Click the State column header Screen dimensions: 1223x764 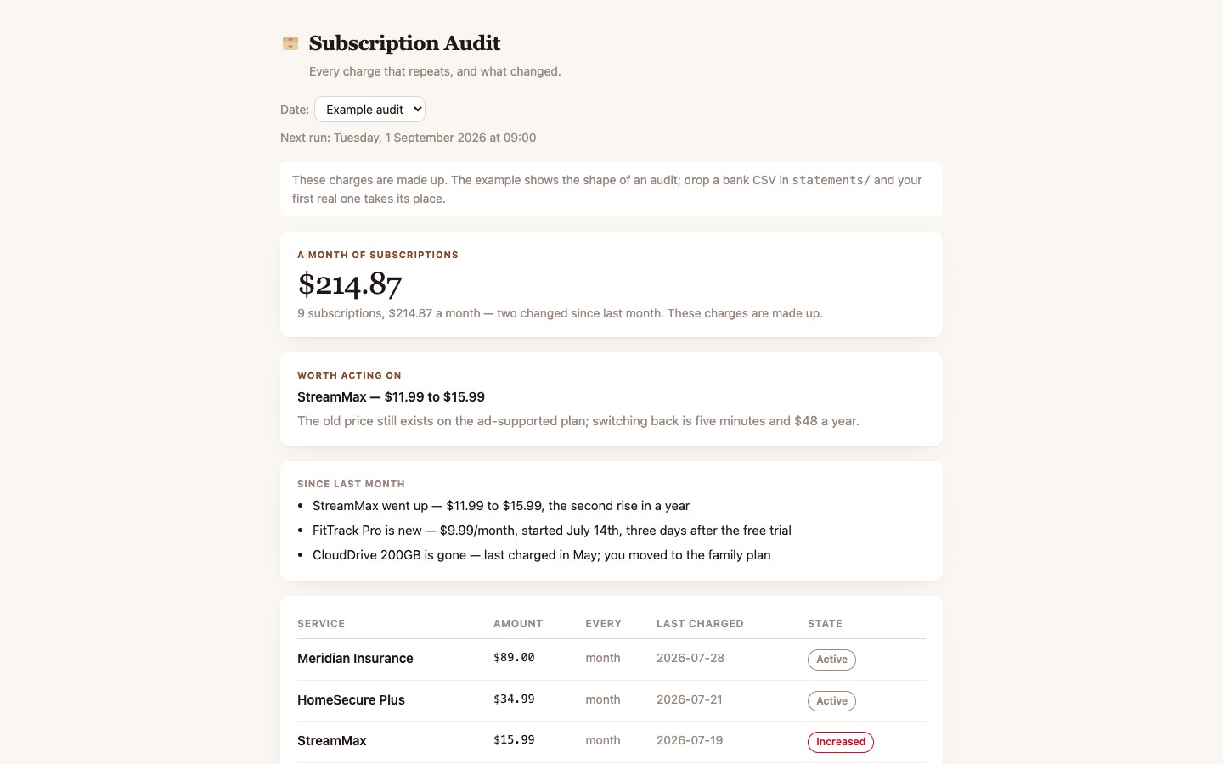pyautogui.click(x=825, y=624)
